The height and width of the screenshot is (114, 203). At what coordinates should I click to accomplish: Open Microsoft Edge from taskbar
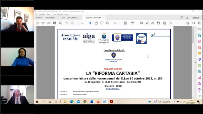coord(72,102)
